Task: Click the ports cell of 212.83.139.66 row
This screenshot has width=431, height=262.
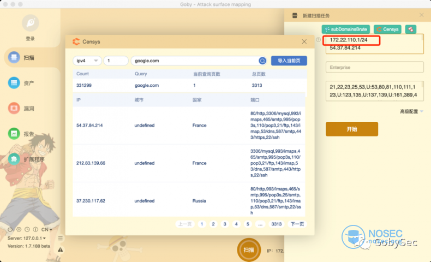Action: [x=276, y=163]
